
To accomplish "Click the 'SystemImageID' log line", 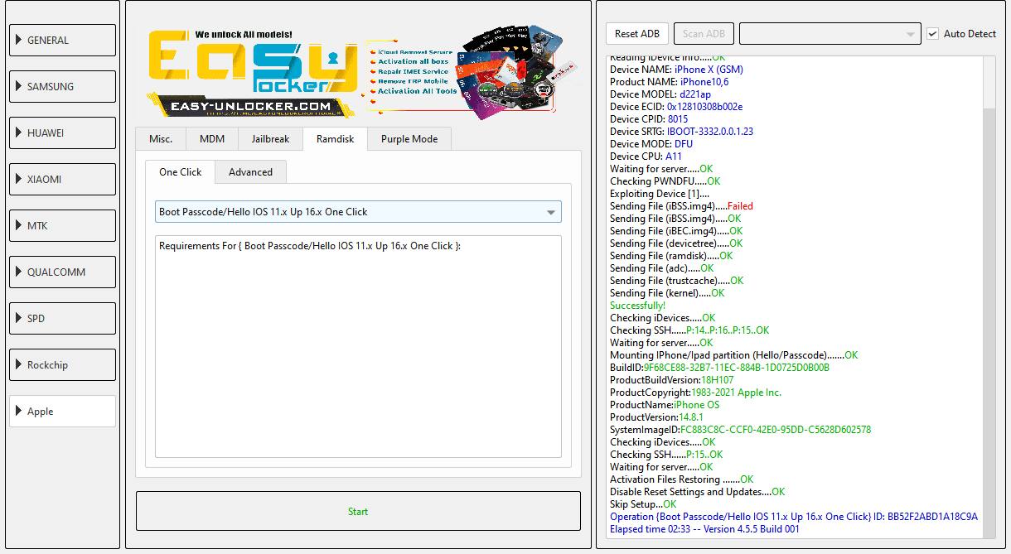I will tap(740, 429).
